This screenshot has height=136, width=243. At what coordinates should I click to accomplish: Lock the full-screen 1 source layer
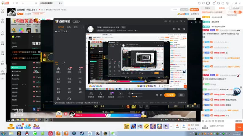pyautogui.click(x=59, y=31)
